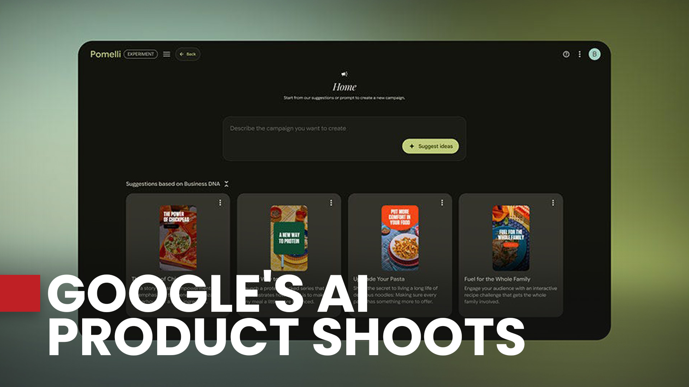Viewport: 689px width, 387px height.
Task: Click the Back button
Action: (188, 54)
